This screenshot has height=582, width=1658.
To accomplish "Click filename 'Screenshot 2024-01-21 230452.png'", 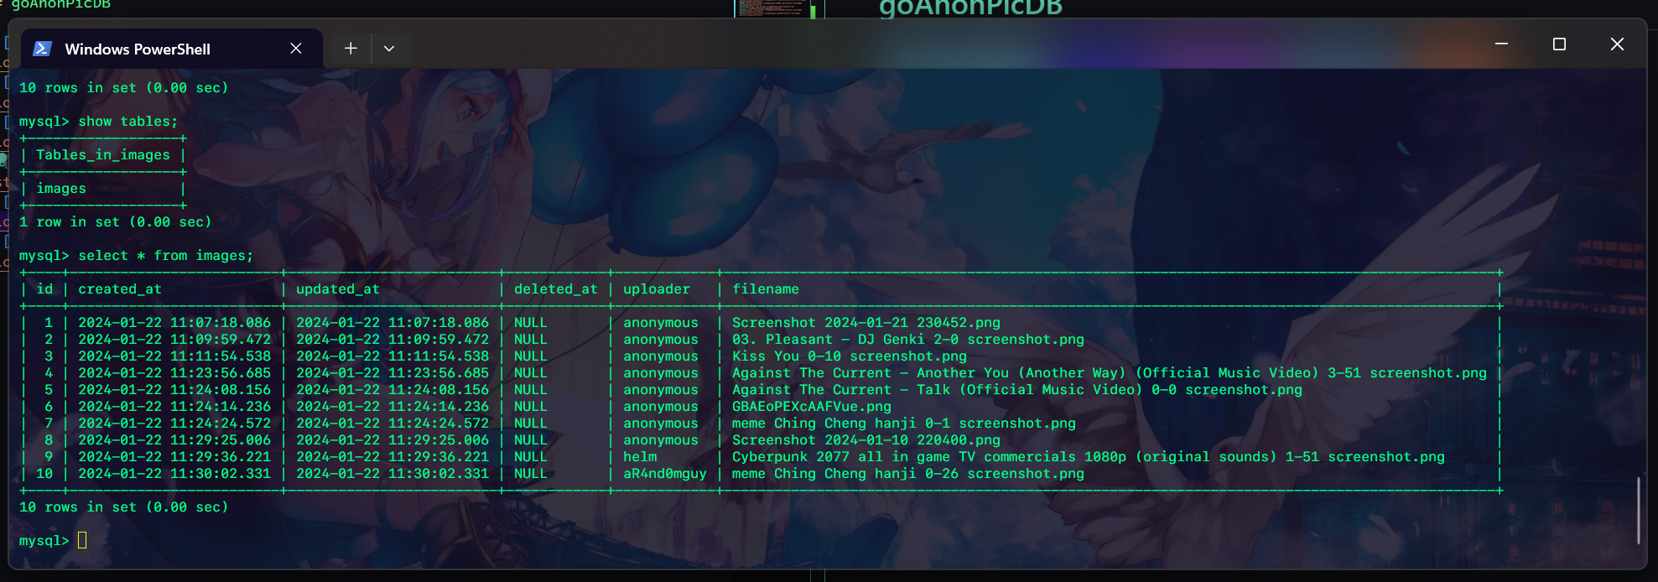I will [866, 323].
